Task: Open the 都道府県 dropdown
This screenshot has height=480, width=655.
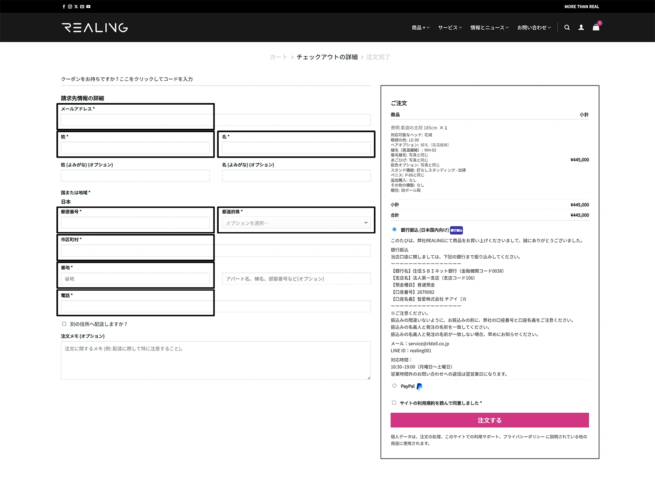Action: 296,223
